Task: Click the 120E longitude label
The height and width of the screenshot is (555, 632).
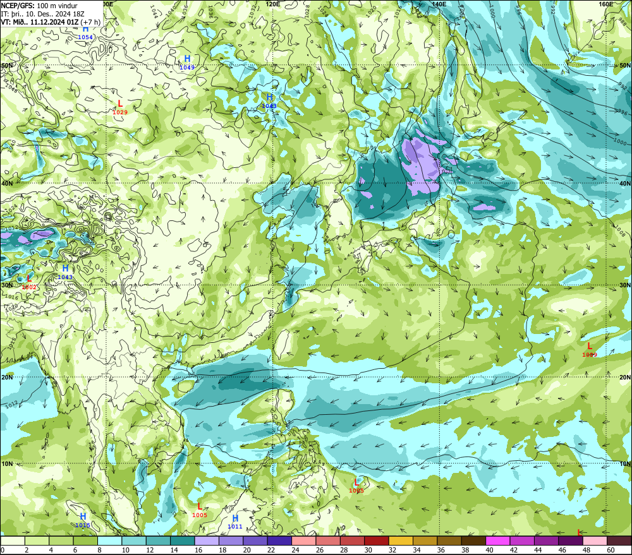Action: (x=273, y=4)
